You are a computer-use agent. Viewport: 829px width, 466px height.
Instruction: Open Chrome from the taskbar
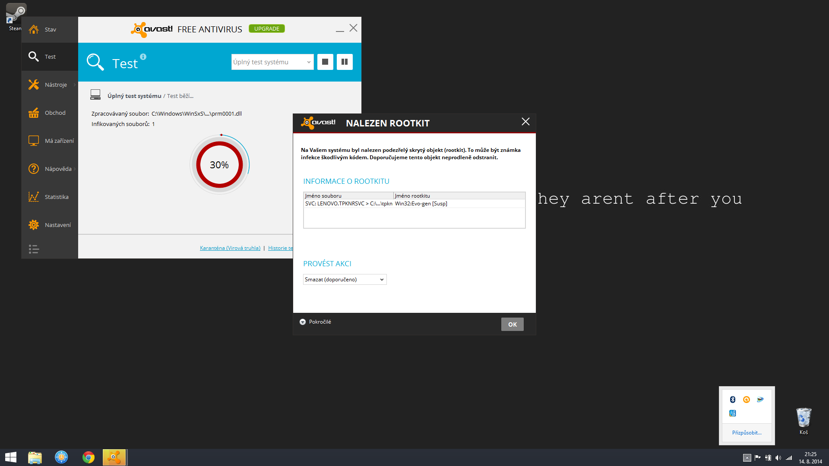(89, 457)
